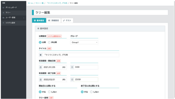Click the システム運営者のみ badge
175x99 pixels.
pyautogui.click(x=54, y=36)
